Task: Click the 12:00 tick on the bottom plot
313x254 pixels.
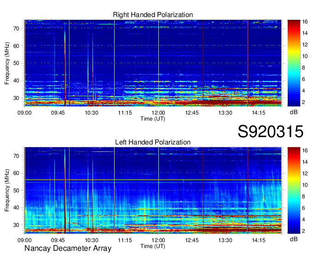Action: tap(158, 240)
